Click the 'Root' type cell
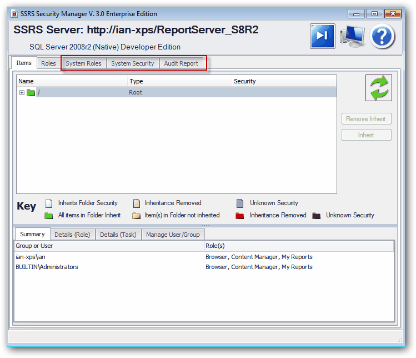 tap(136, 92)
